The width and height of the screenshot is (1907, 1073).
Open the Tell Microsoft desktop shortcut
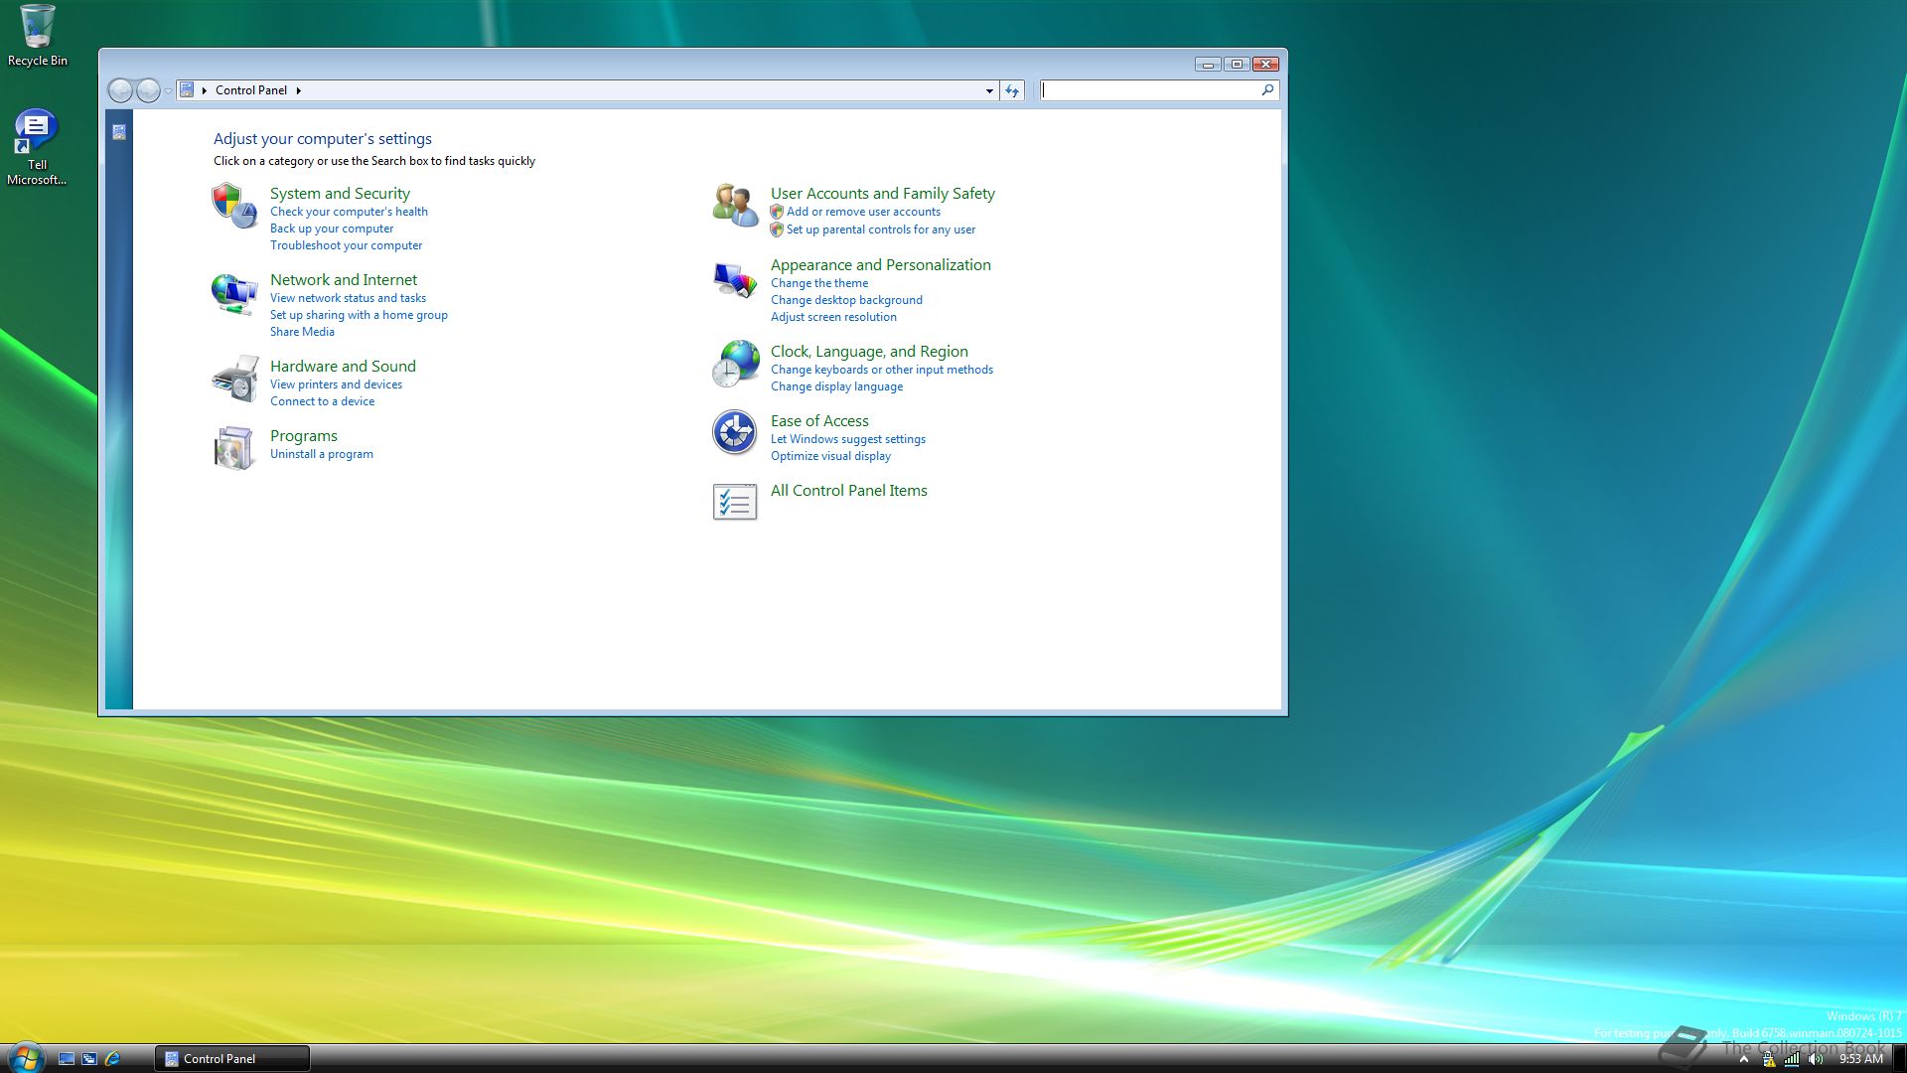[x=37, y=147]
